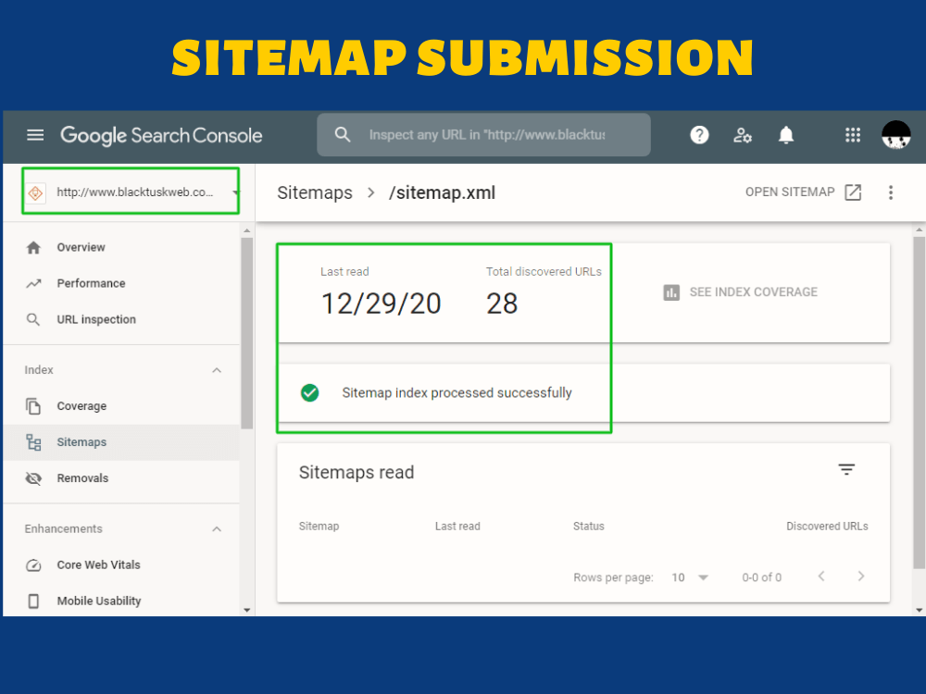Select Performance in the sidebar
Viewport: 926px width, 694px height.
(x=121, y=284)
